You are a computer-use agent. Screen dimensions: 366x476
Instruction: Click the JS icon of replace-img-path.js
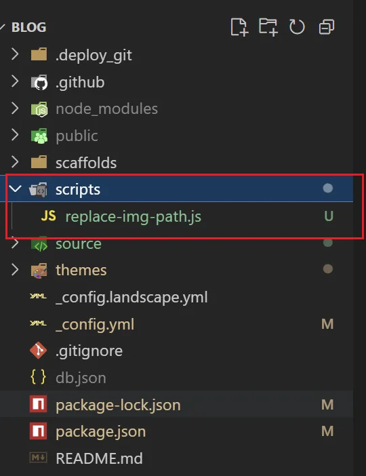[x=49, y=216]
